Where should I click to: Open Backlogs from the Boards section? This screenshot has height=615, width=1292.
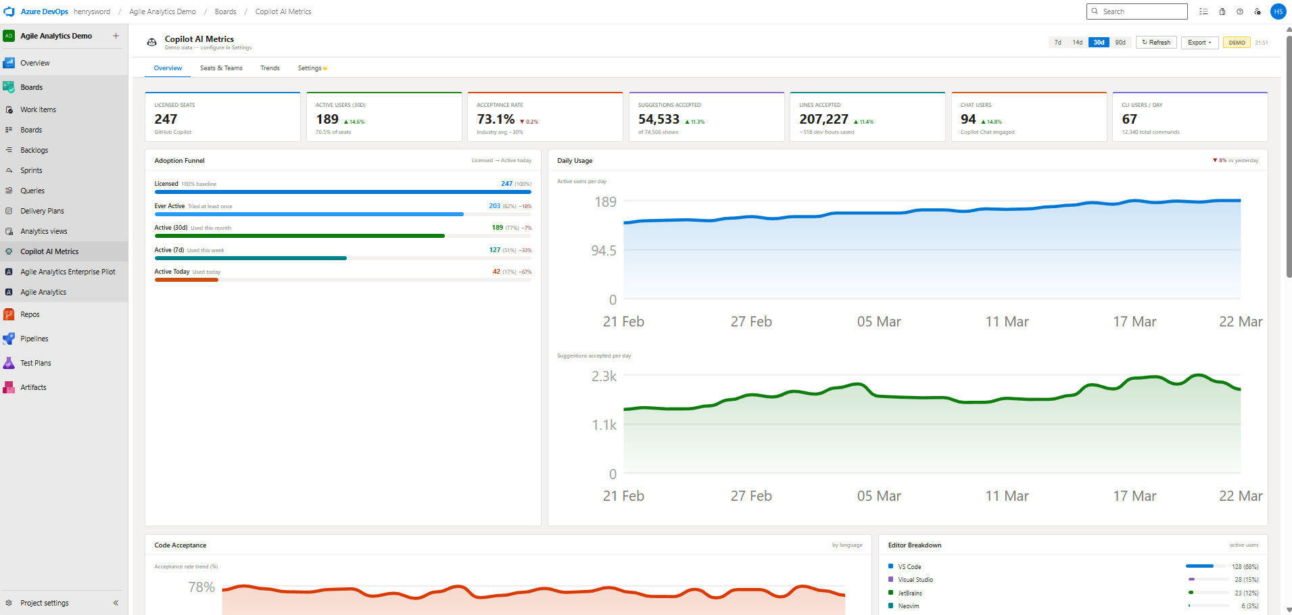coord(35,150)
